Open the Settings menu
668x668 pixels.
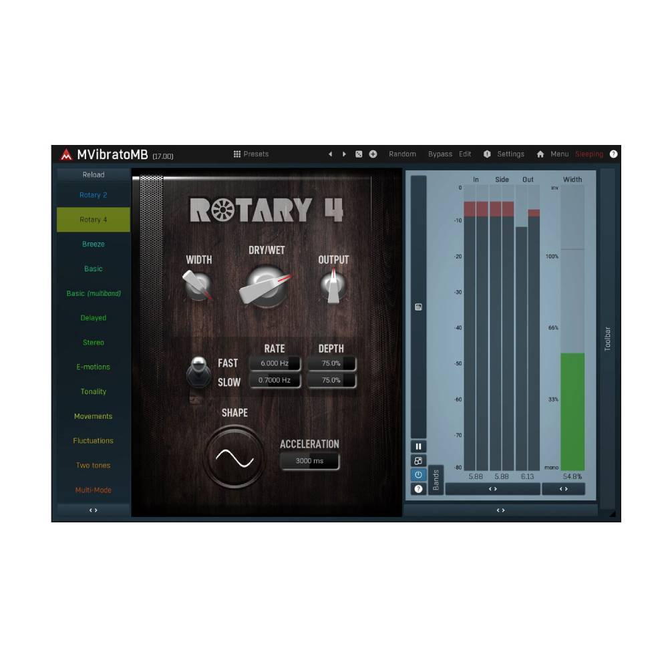pos(510,154)
